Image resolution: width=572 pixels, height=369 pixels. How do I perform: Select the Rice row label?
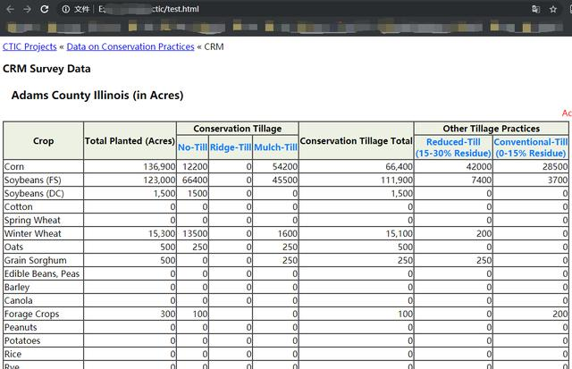[13, 354]
